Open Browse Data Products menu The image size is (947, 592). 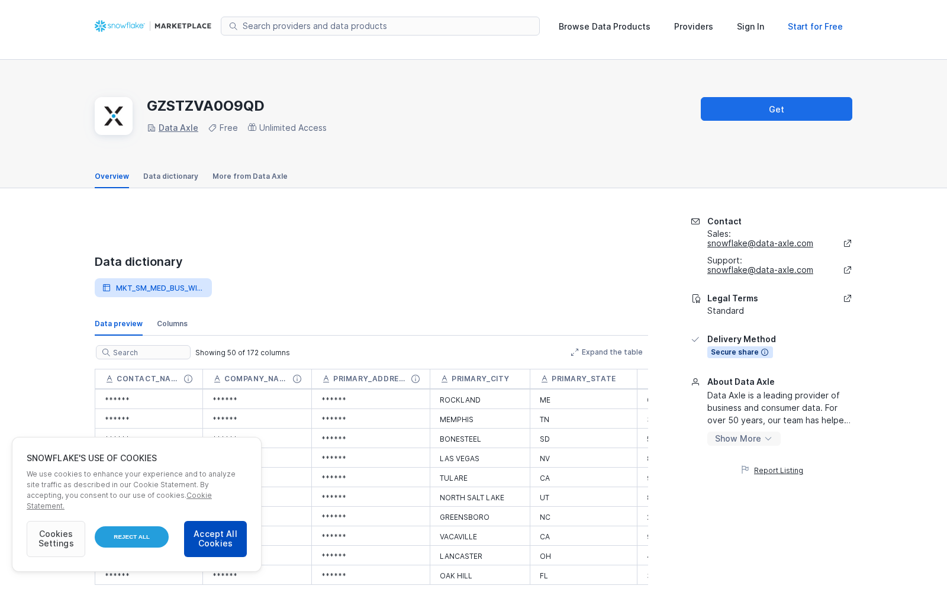coord(604,27)
